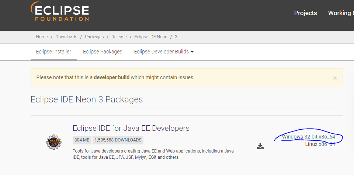The width and height of the screenshot is (354, 175).
Task: Open Projects in the top navigation
Action: point(305,13)
